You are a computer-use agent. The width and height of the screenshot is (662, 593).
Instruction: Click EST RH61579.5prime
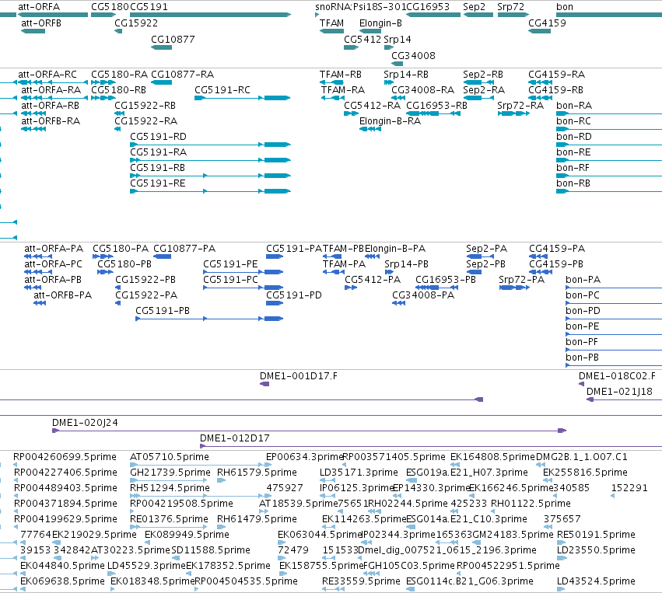(257, 473)
